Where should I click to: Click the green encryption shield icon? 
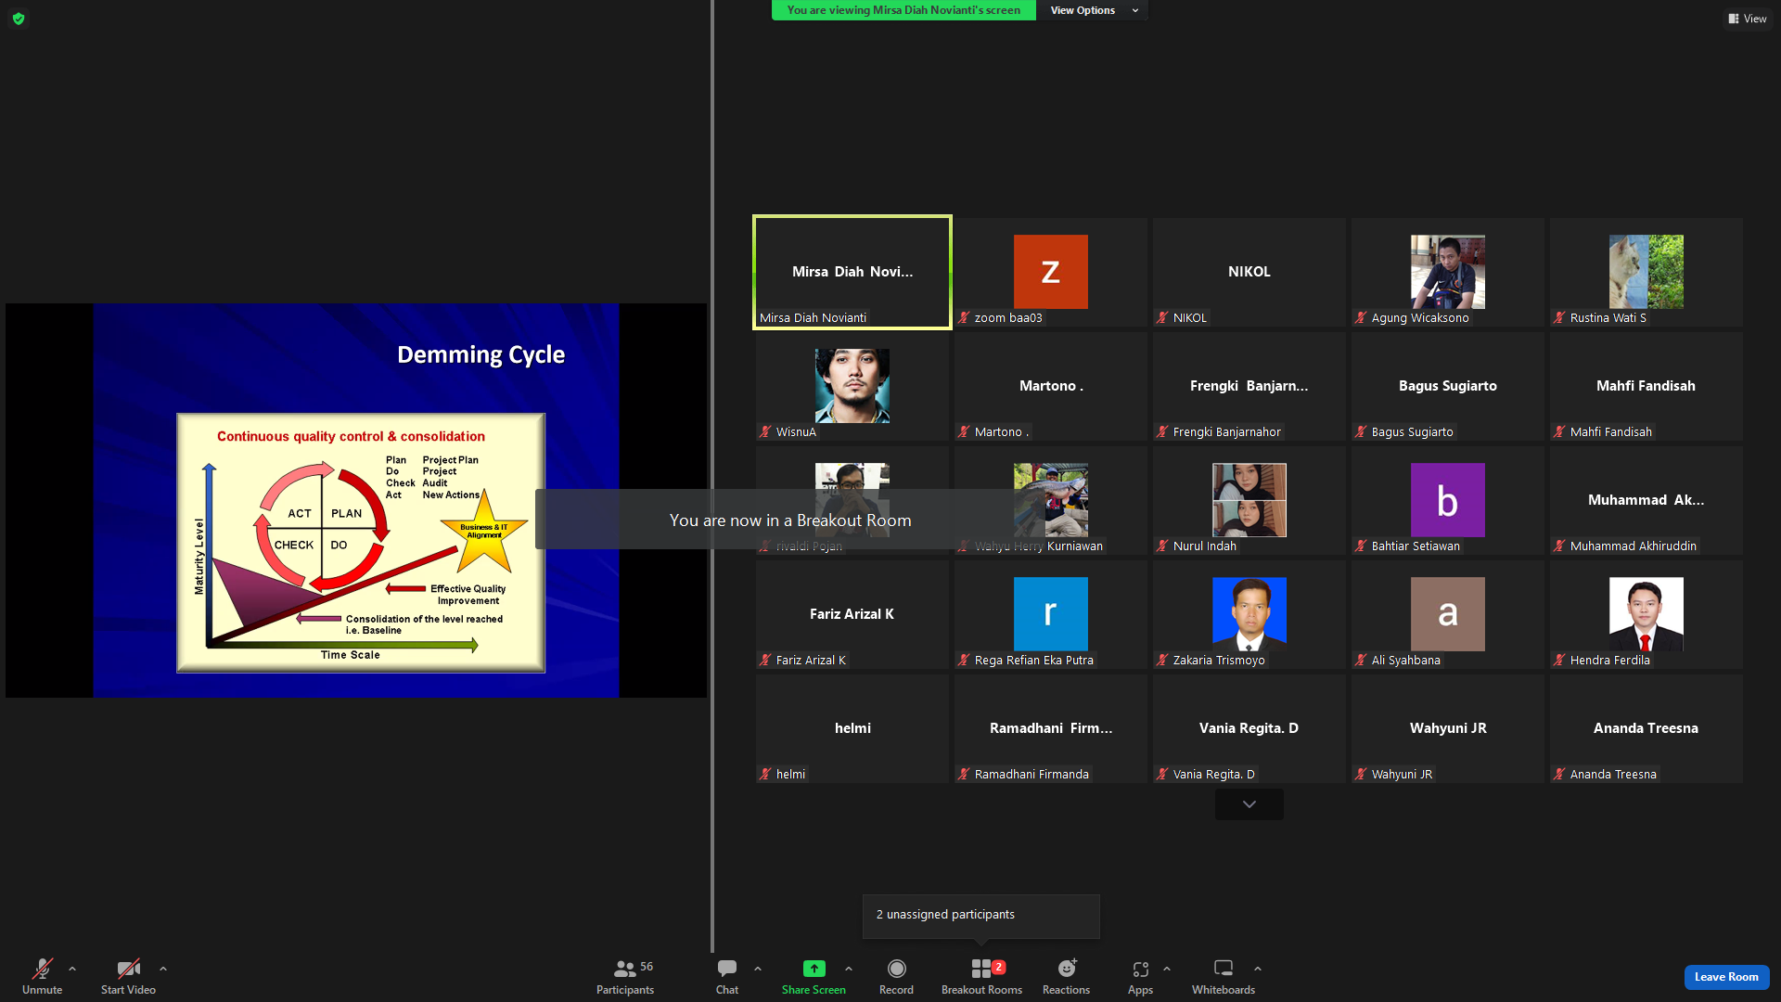coord(19,19)
